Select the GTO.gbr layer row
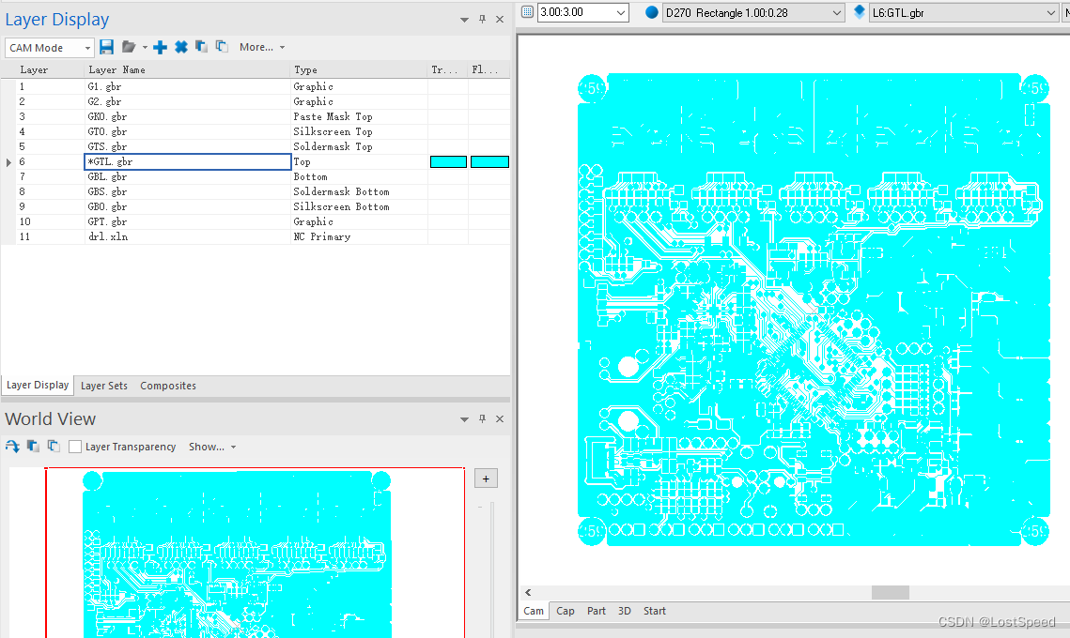The height and width of the screenshot is (638, 1070). coord(256,131)
